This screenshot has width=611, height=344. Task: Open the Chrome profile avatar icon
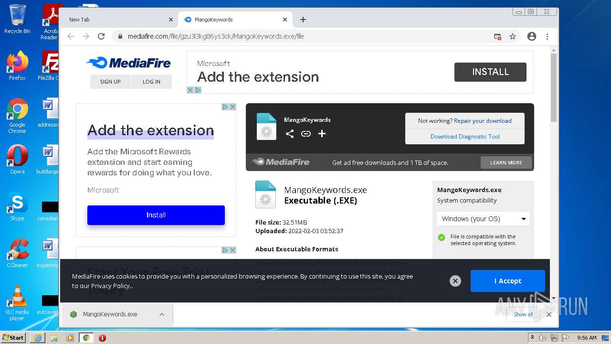[532, 36]
